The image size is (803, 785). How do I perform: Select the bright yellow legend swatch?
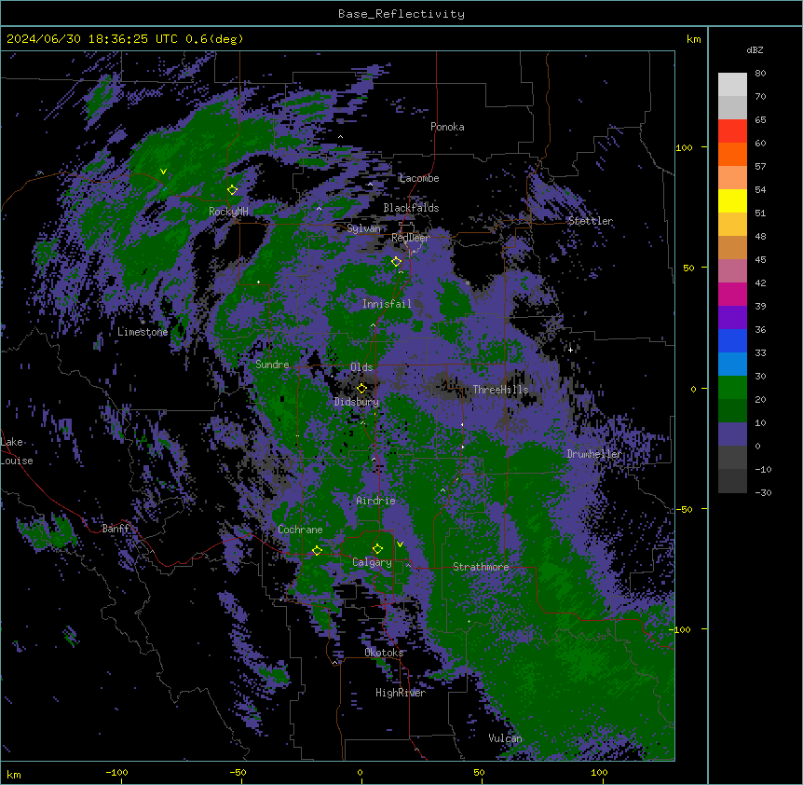pos(732,201)
